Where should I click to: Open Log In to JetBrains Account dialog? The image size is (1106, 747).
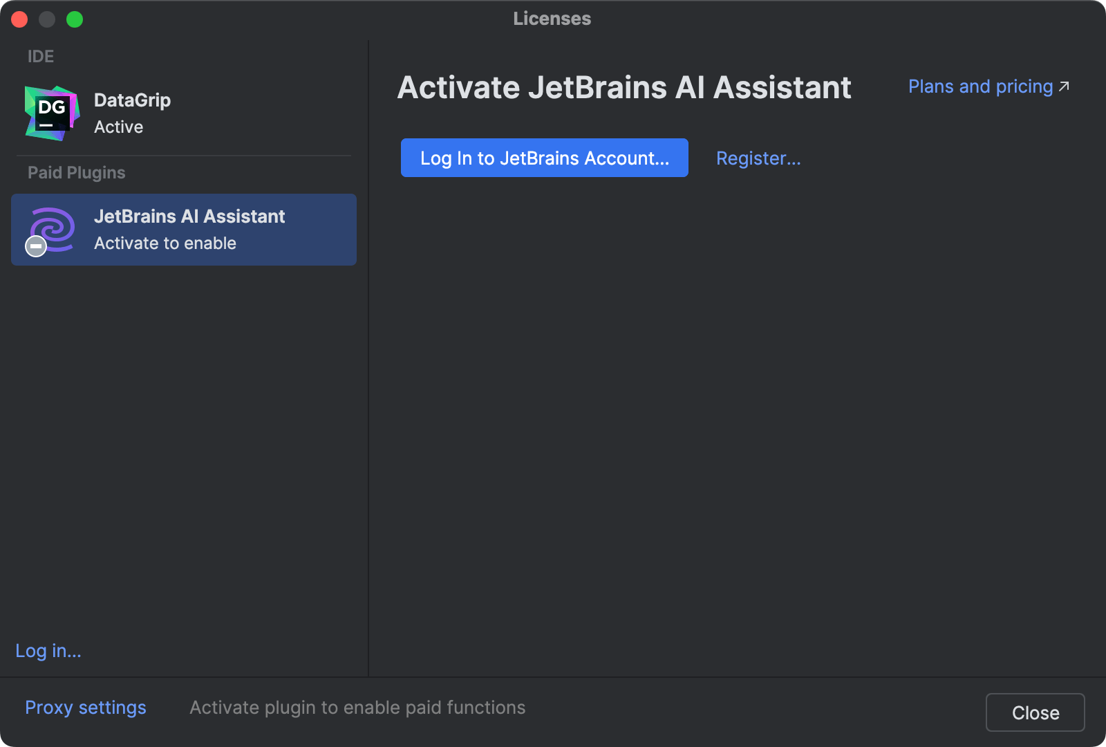point(544,158)
